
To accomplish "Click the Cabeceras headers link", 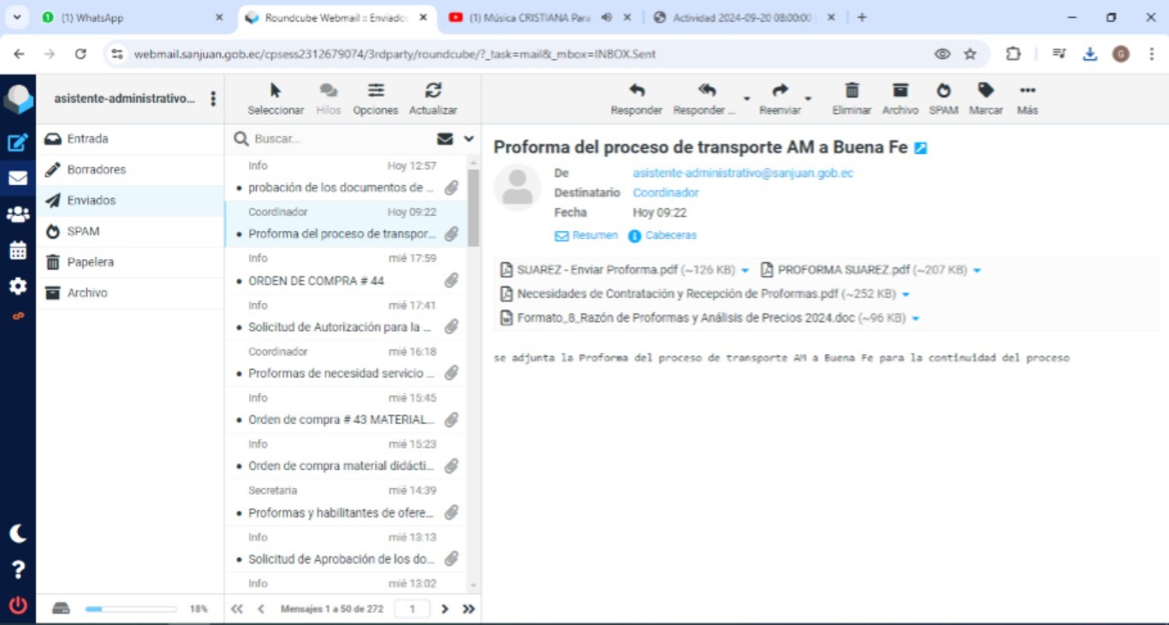I will (670, 235).
